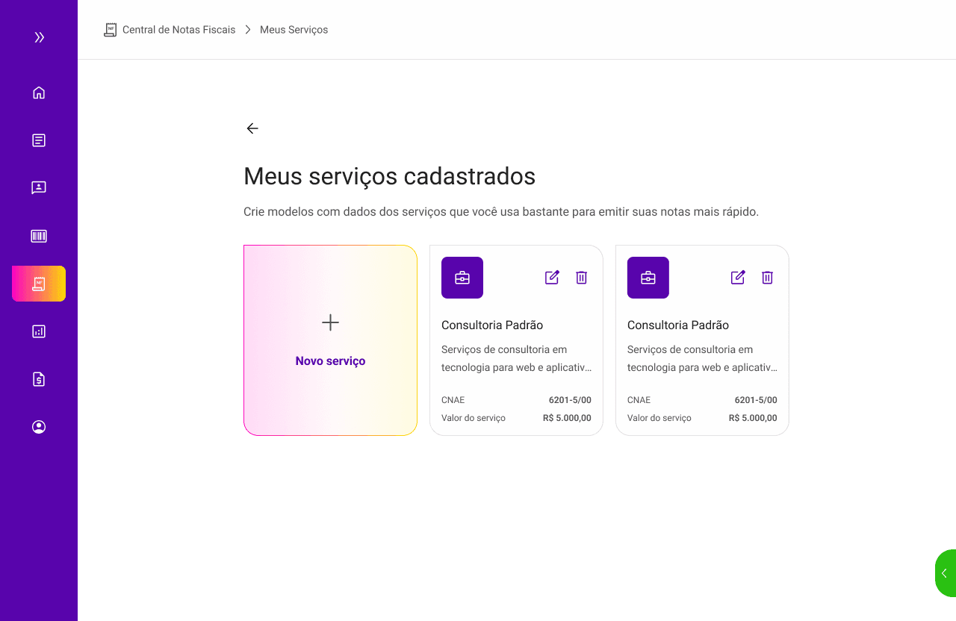Edit the middle Consultoria Padrão card

pyautogui.click(x=552, y=278)
